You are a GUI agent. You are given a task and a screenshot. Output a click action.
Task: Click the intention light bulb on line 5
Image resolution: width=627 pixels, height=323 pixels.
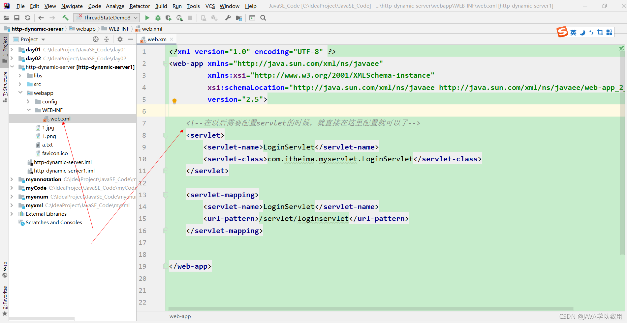174,101
